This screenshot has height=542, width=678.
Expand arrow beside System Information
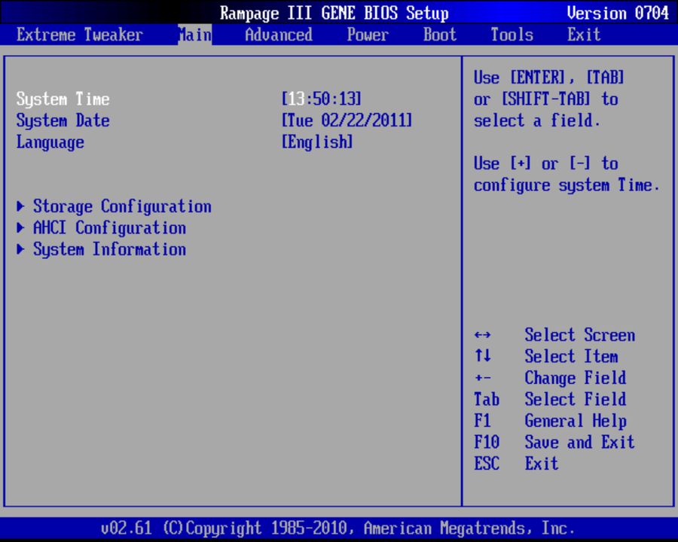[x=20, y=249]
